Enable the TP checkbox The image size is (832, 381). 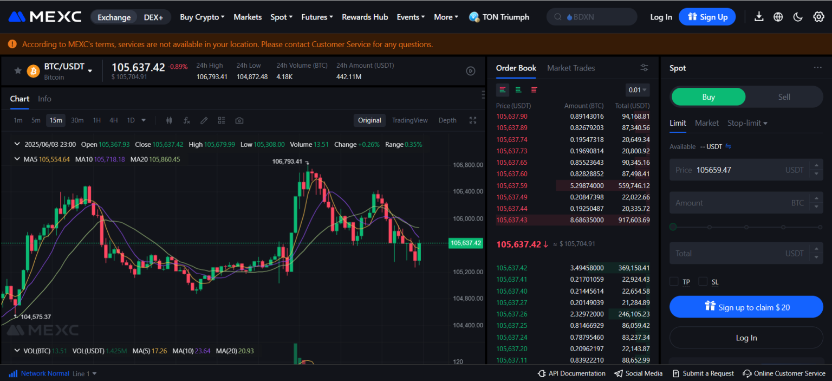(674, 281)
